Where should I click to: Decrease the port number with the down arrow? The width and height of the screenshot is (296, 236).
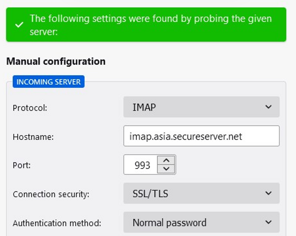tap(167, 169)
